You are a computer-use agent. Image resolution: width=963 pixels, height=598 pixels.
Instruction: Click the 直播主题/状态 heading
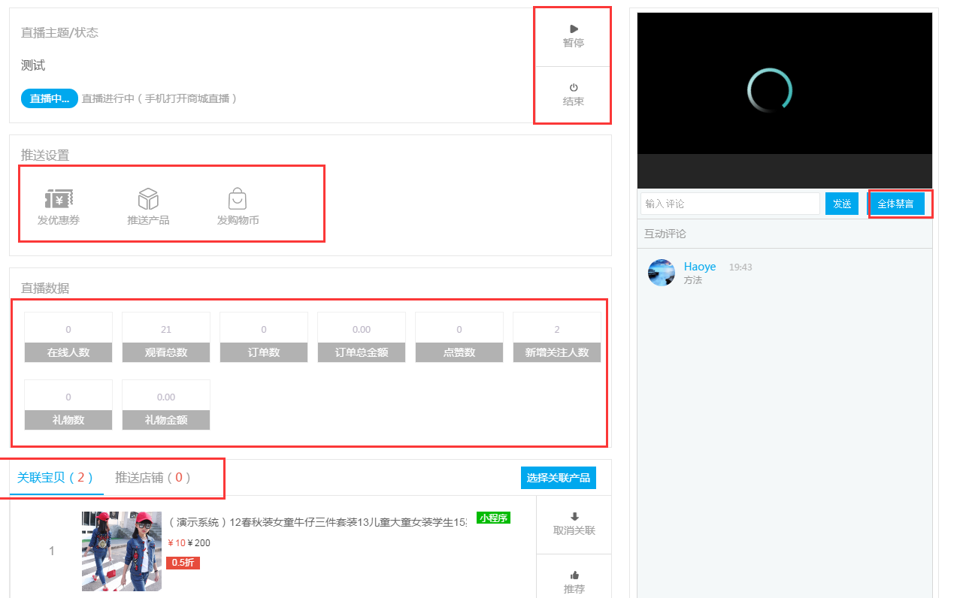coord(59,33)
